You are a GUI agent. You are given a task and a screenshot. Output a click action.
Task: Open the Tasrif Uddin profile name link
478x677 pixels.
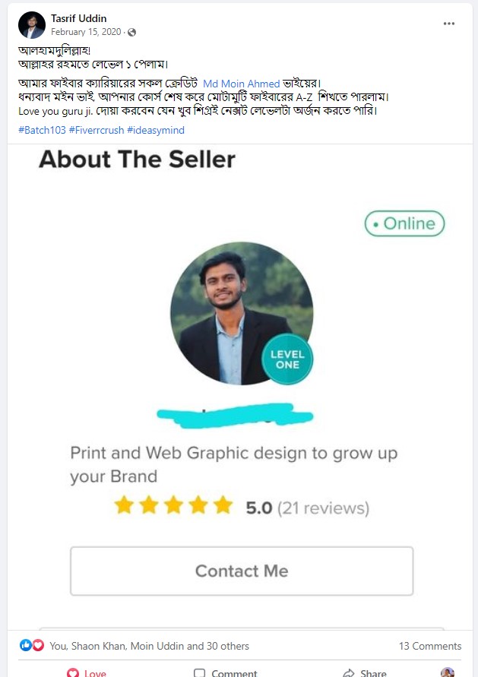tap(79, 18)
